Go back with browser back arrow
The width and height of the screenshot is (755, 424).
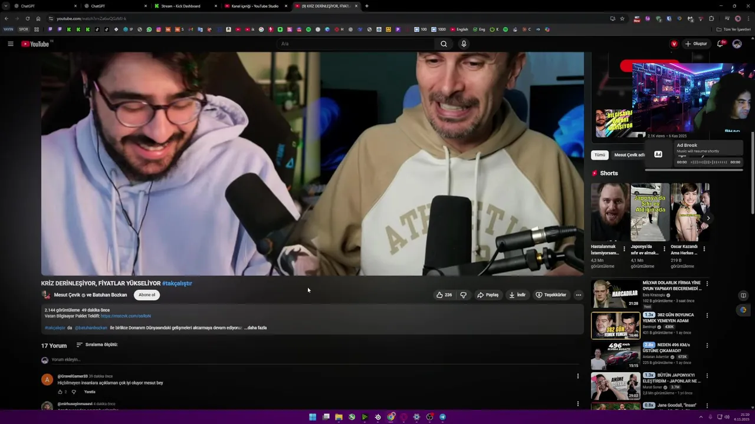(x=6, y=18)
